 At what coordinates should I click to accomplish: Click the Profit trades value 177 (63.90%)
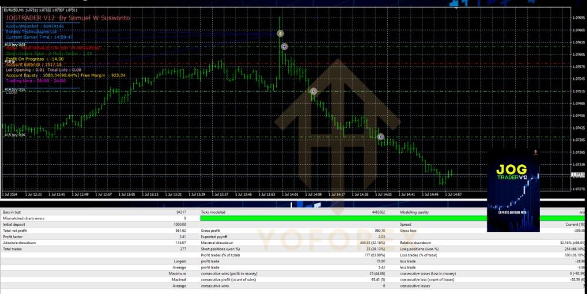click(374, 255)
